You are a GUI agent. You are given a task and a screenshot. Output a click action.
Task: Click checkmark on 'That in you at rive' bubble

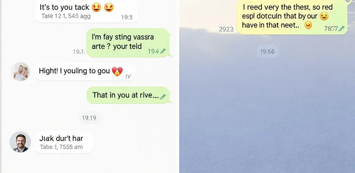coord(163,97)
